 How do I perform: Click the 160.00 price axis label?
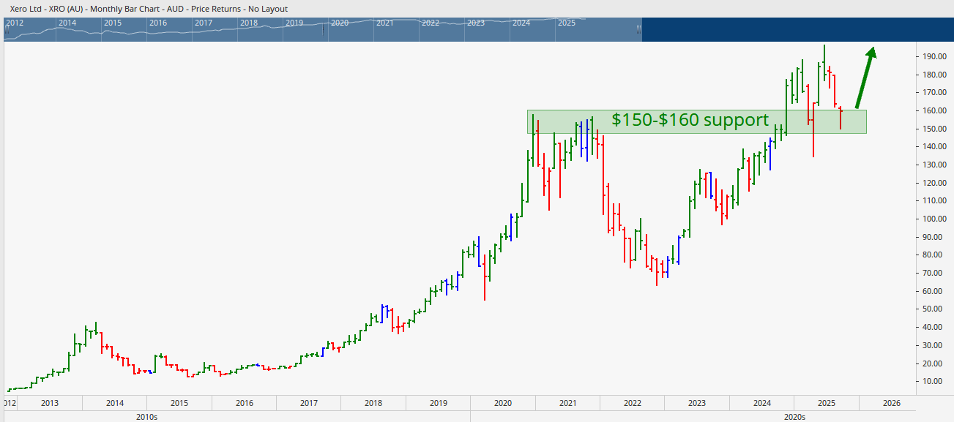(x=934, y=110)
